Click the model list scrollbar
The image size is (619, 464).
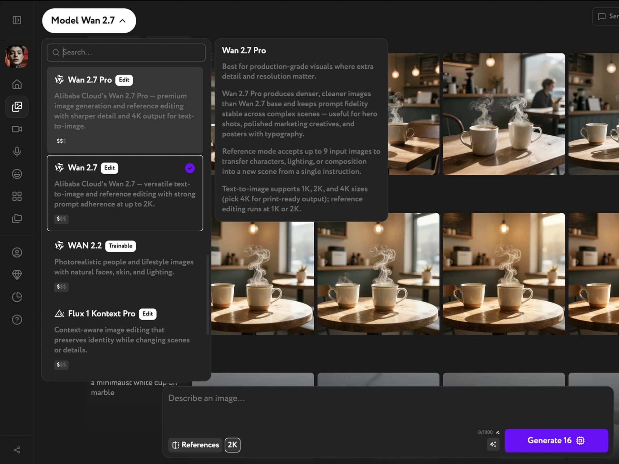coord(208,295)
